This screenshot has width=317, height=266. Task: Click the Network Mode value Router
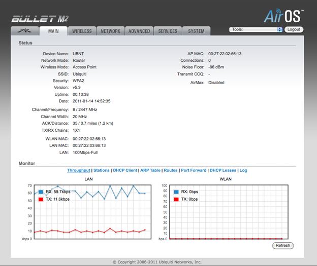79,60
